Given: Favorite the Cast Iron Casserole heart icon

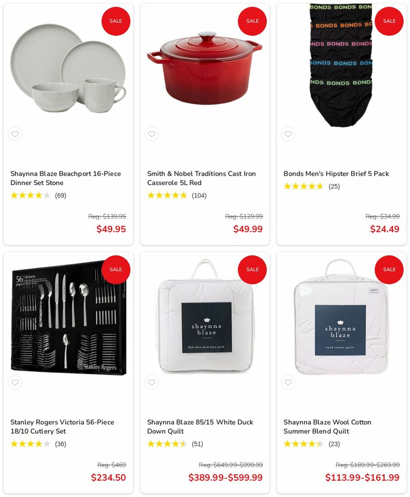Looking at the screenshot, I should click(152, 134).
